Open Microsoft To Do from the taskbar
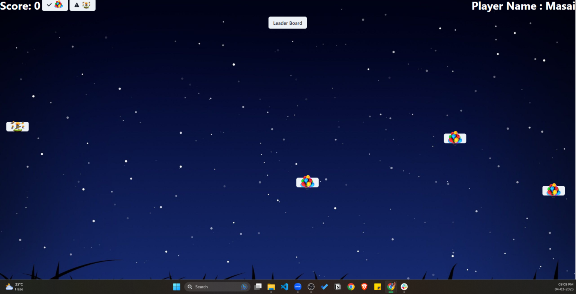Screen dimensions: 576x294 [324, 287]
